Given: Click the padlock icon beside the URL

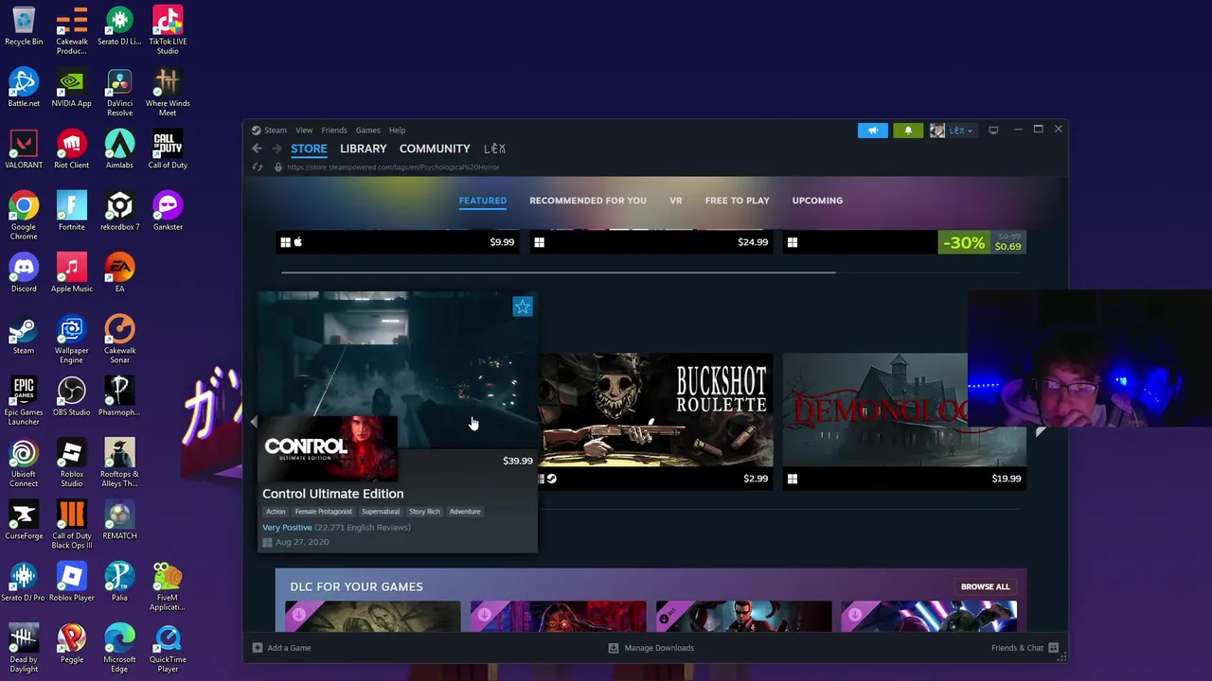Looking at the screenshot, I should (x=277, y=167).
